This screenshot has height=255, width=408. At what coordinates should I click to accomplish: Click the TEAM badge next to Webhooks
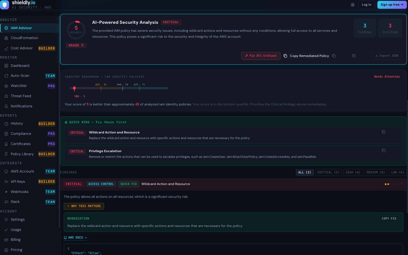point(50,192)
